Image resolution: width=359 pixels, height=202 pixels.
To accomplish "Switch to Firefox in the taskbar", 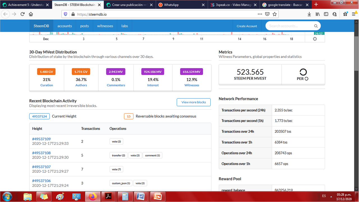I will [x=92, y=196].
